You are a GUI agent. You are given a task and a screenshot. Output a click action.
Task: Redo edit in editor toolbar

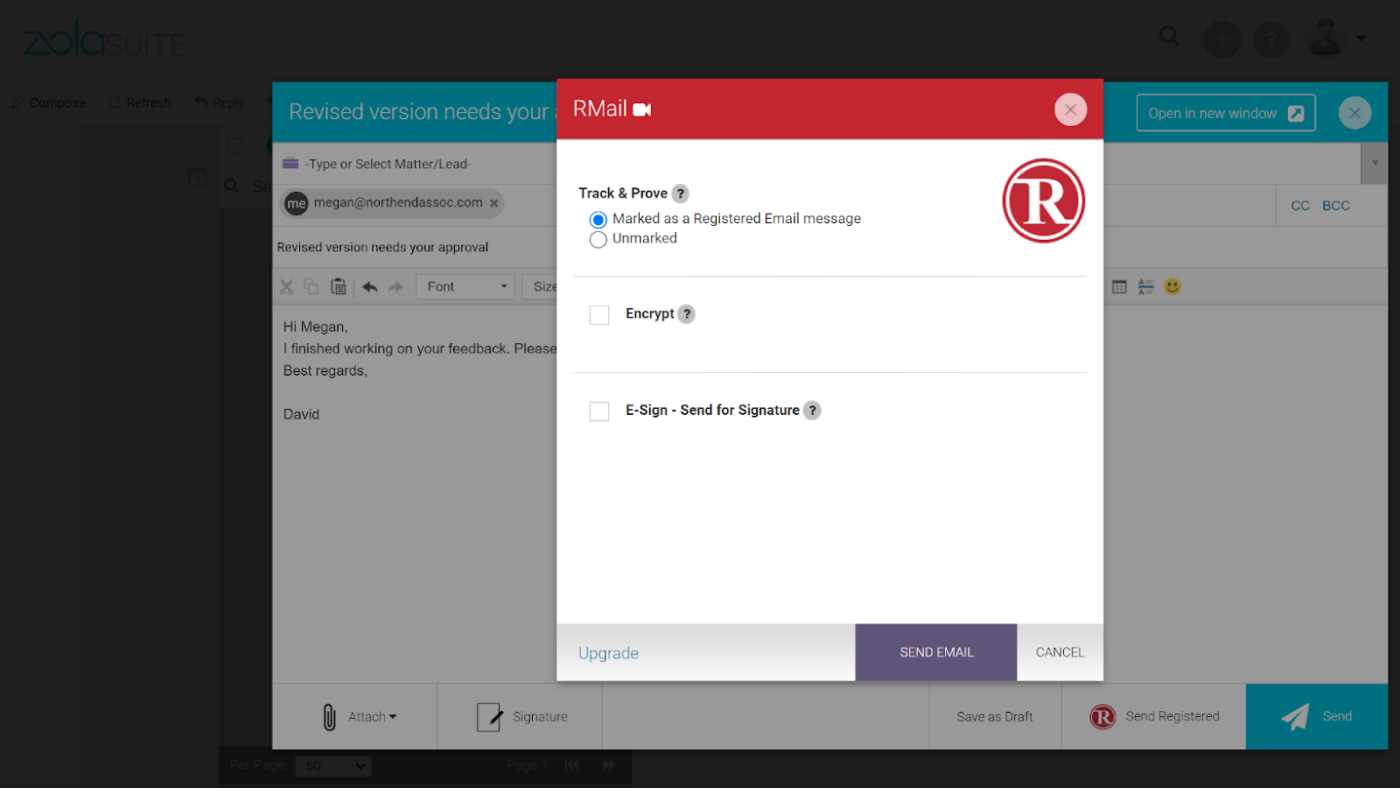(396, 286)
